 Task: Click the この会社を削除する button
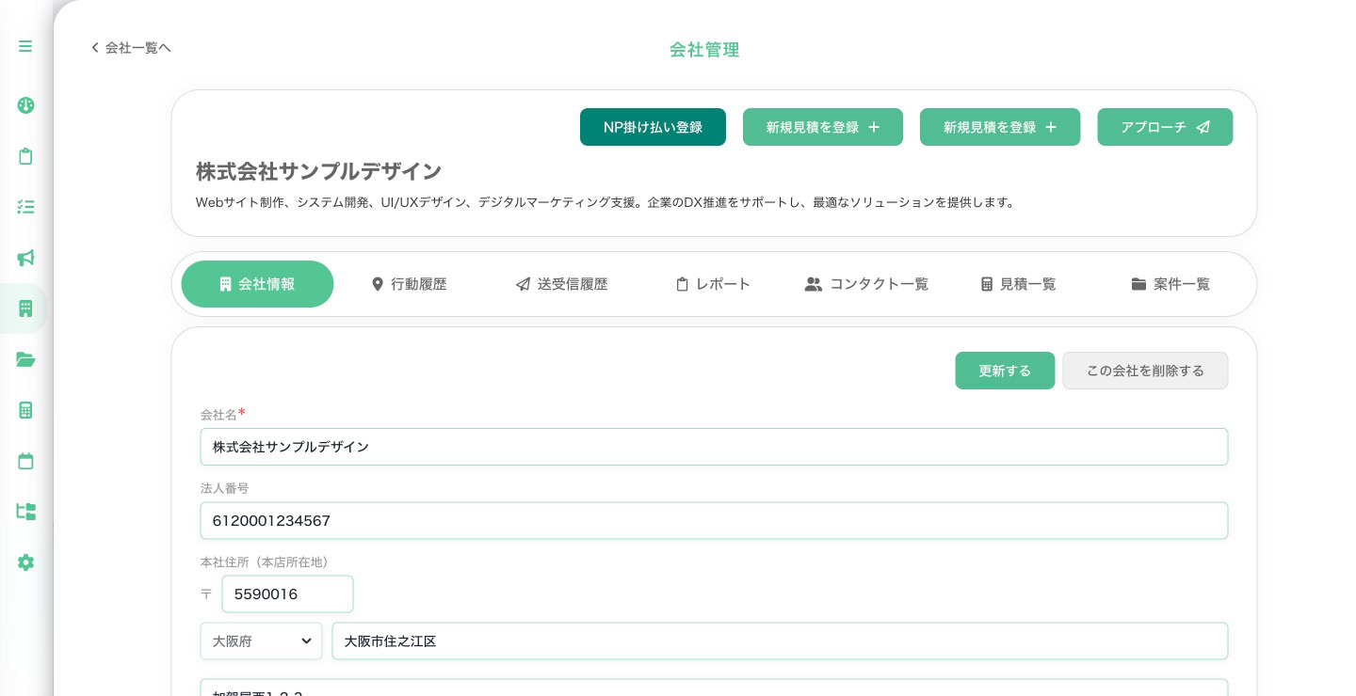tap(1145, 371)
